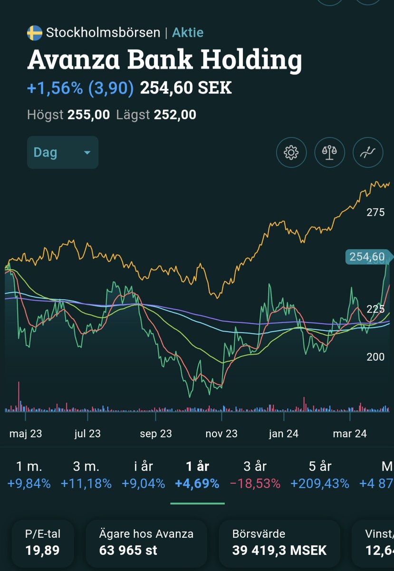The image size is (394, 571).
Task: Select the 3 m. period tab
Action: pos(86,475)
